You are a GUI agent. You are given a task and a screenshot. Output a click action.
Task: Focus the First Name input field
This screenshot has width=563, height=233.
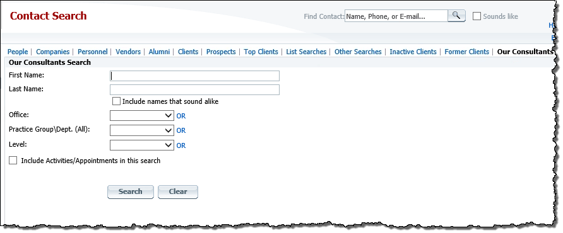[194, 76]
